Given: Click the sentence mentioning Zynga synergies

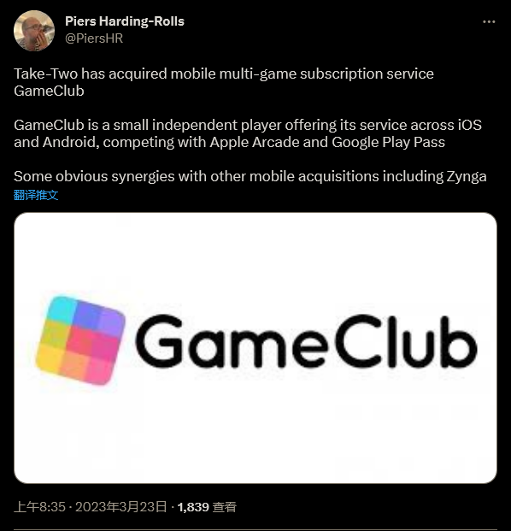Looking at the screenshot, I should (250, 176).
